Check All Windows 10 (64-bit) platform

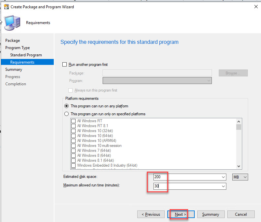pos(74,136)
